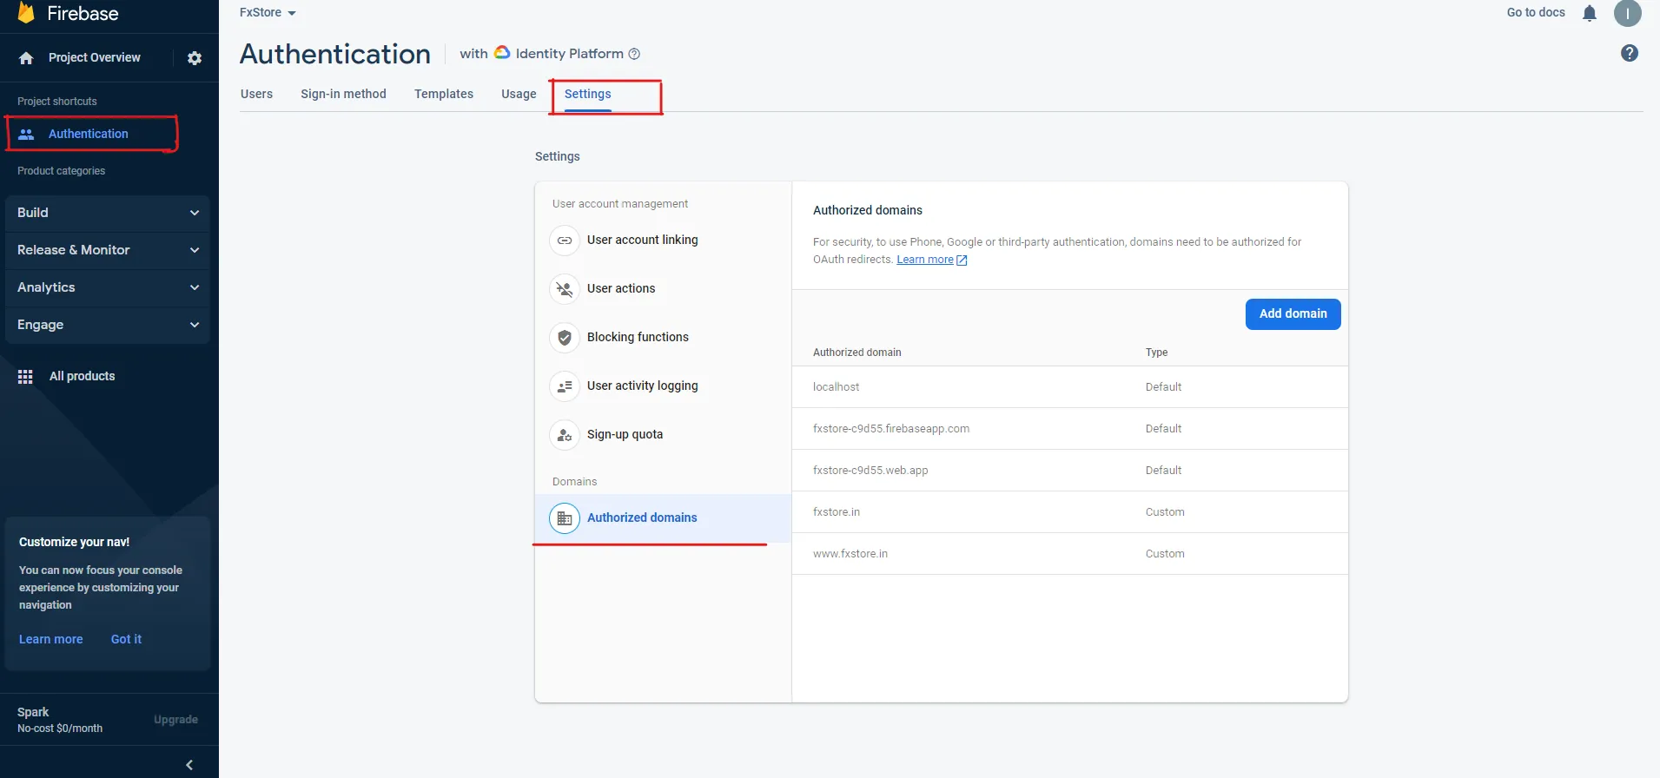Click the Authorized domains building icon
This screenshot has height=778, width=1660.
[x=565, y=518]
